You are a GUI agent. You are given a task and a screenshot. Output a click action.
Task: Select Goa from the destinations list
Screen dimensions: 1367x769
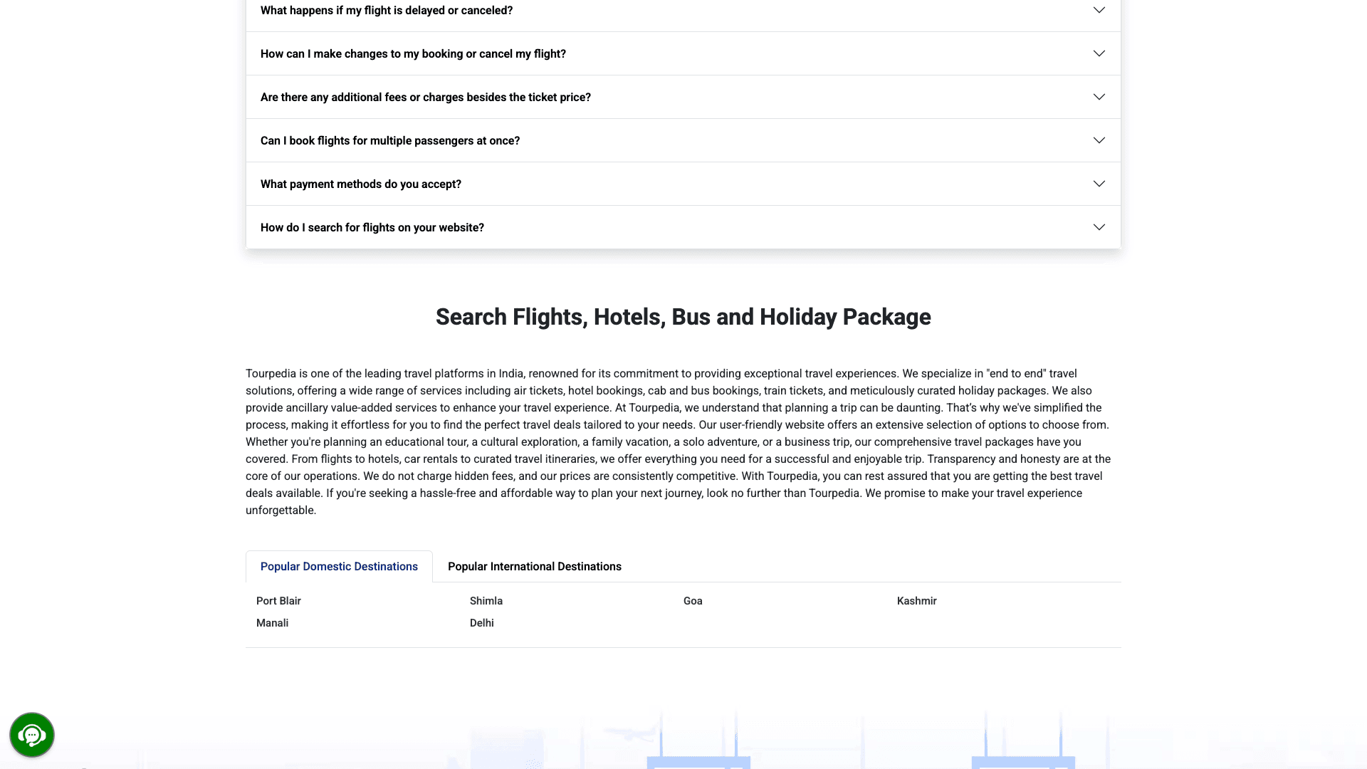tap(693, 600)
